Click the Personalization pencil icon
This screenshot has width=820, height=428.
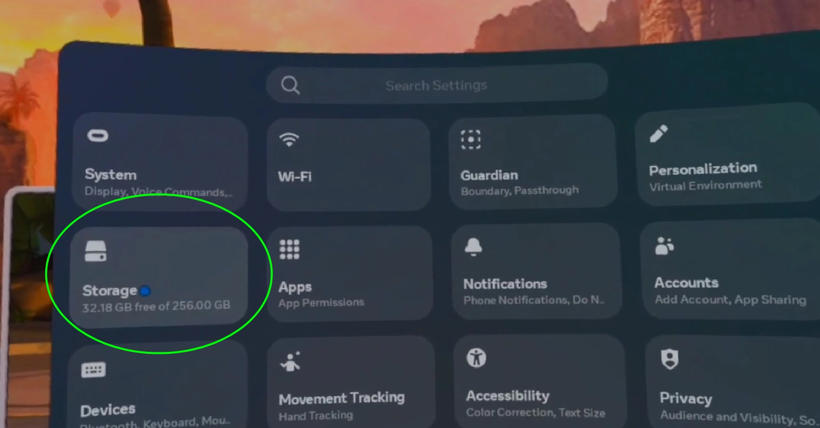pos(659,134)
